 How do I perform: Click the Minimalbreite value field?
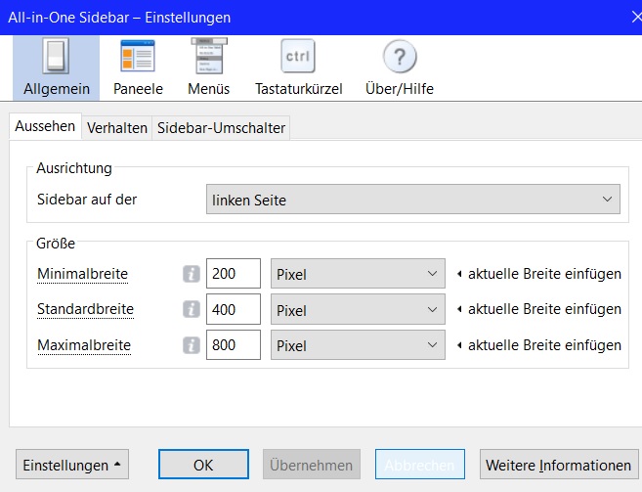pyautogui.click(x=234, y=275)
